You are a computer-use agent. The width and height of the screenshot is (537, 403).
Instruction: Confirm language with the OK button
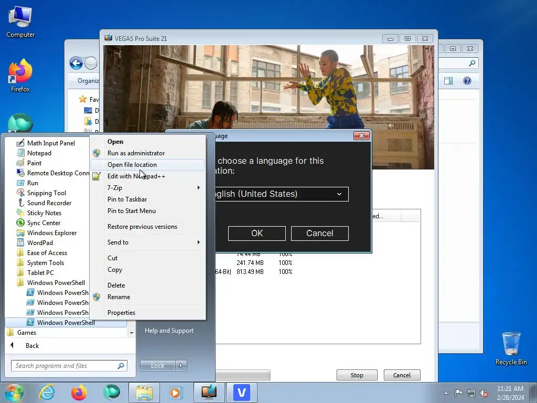tap(257, 234)
